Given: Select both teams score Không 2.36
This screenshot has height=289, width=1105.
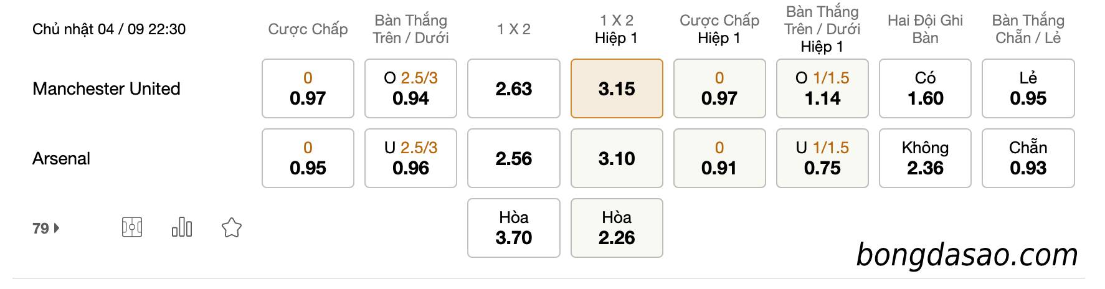Looking at the screenshot, I should click(925, 158).
